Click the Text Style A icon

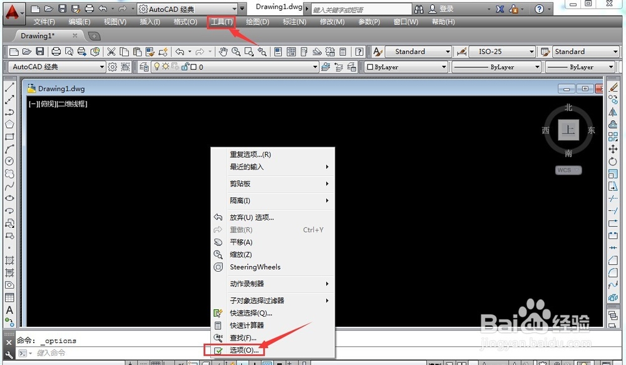click(377, 51)
